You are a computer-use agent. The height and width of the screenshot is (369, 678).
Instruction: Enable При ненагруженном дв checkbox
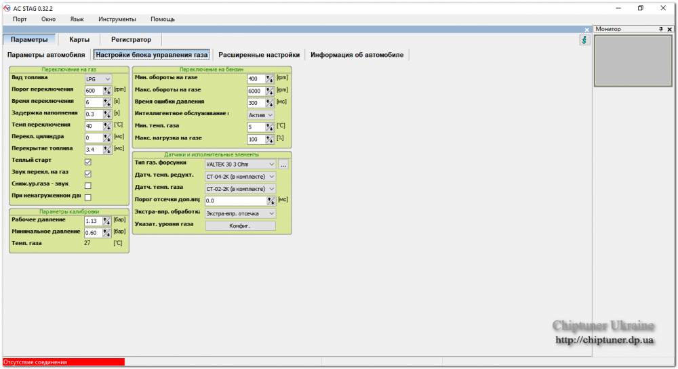87,197
